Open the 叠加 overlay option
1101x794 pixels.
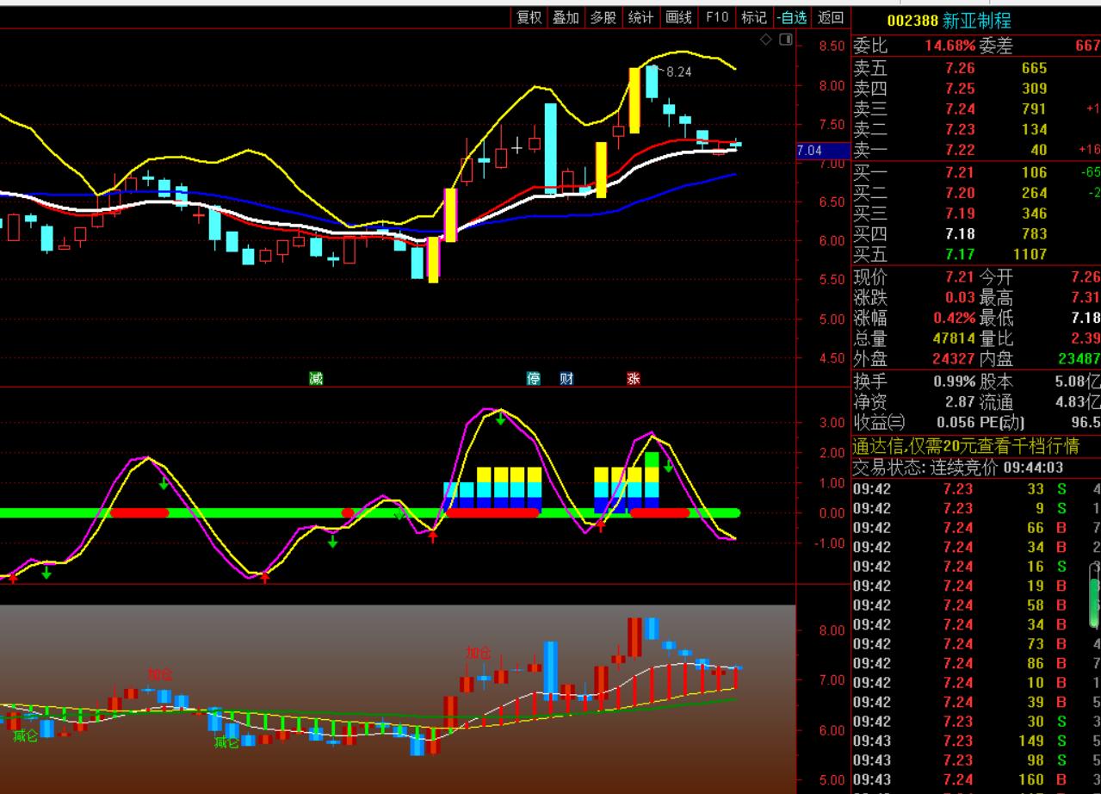click(566, 17)
